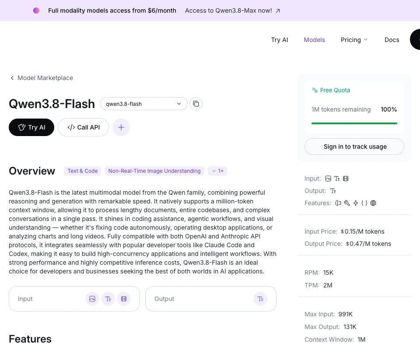This screenshot has height=350, width=420.
Task: Click the text icon in the Output card
Action: tap(260, 299)
